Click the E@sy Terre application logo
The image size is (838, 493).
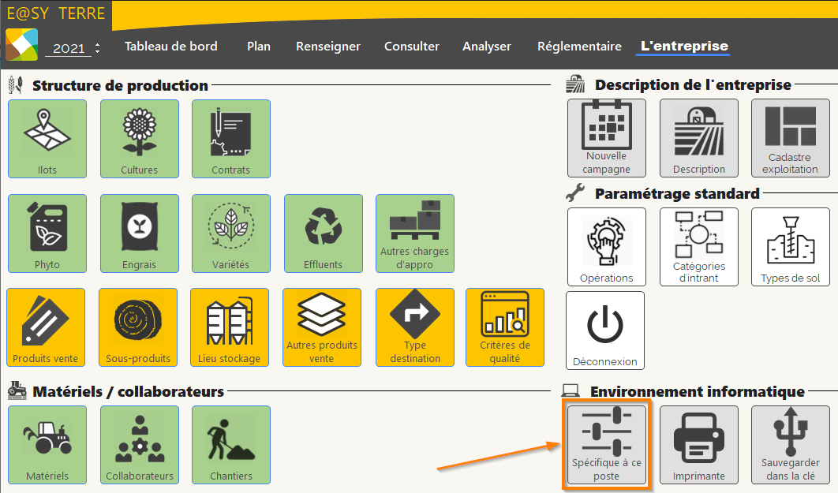[21, 44]
